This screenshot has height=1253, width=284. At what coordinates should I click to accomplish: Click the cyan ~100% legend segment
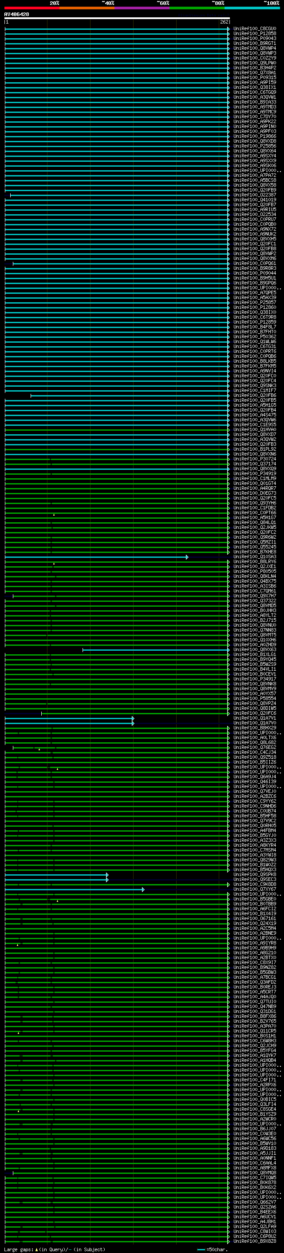pos(252,8)
